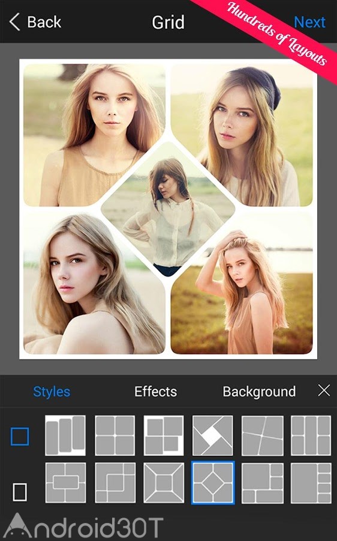Select the overlapping center rectangle layout
337x541 pixels.
(x=65, y=483)
